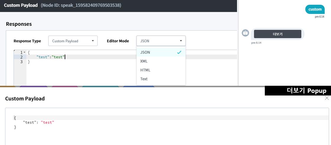
Task: Choose HTML in the Editor Mode list
Action: click(x=145, y=70)
